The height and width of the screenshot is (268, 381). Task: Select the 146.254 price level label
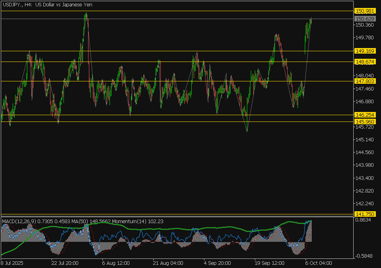(365, 115)
